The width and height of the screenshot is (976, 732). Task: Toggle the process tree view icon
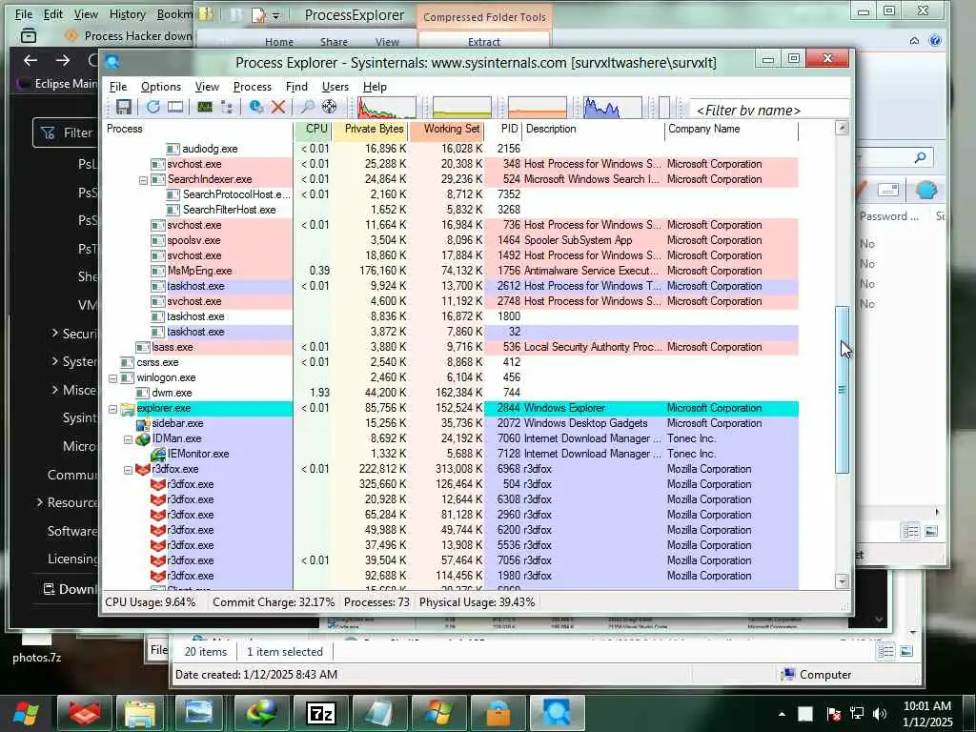(x=227, y=107)
